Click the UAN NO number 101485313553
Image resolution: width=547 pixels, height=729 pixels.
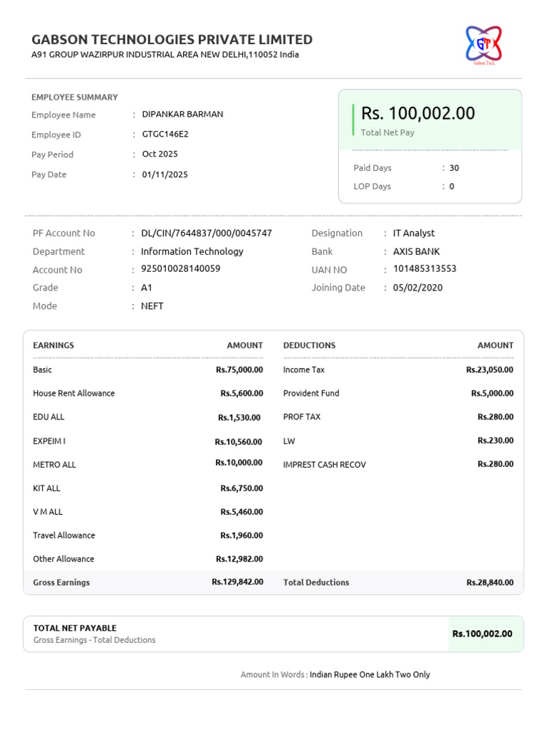point(424,268)
